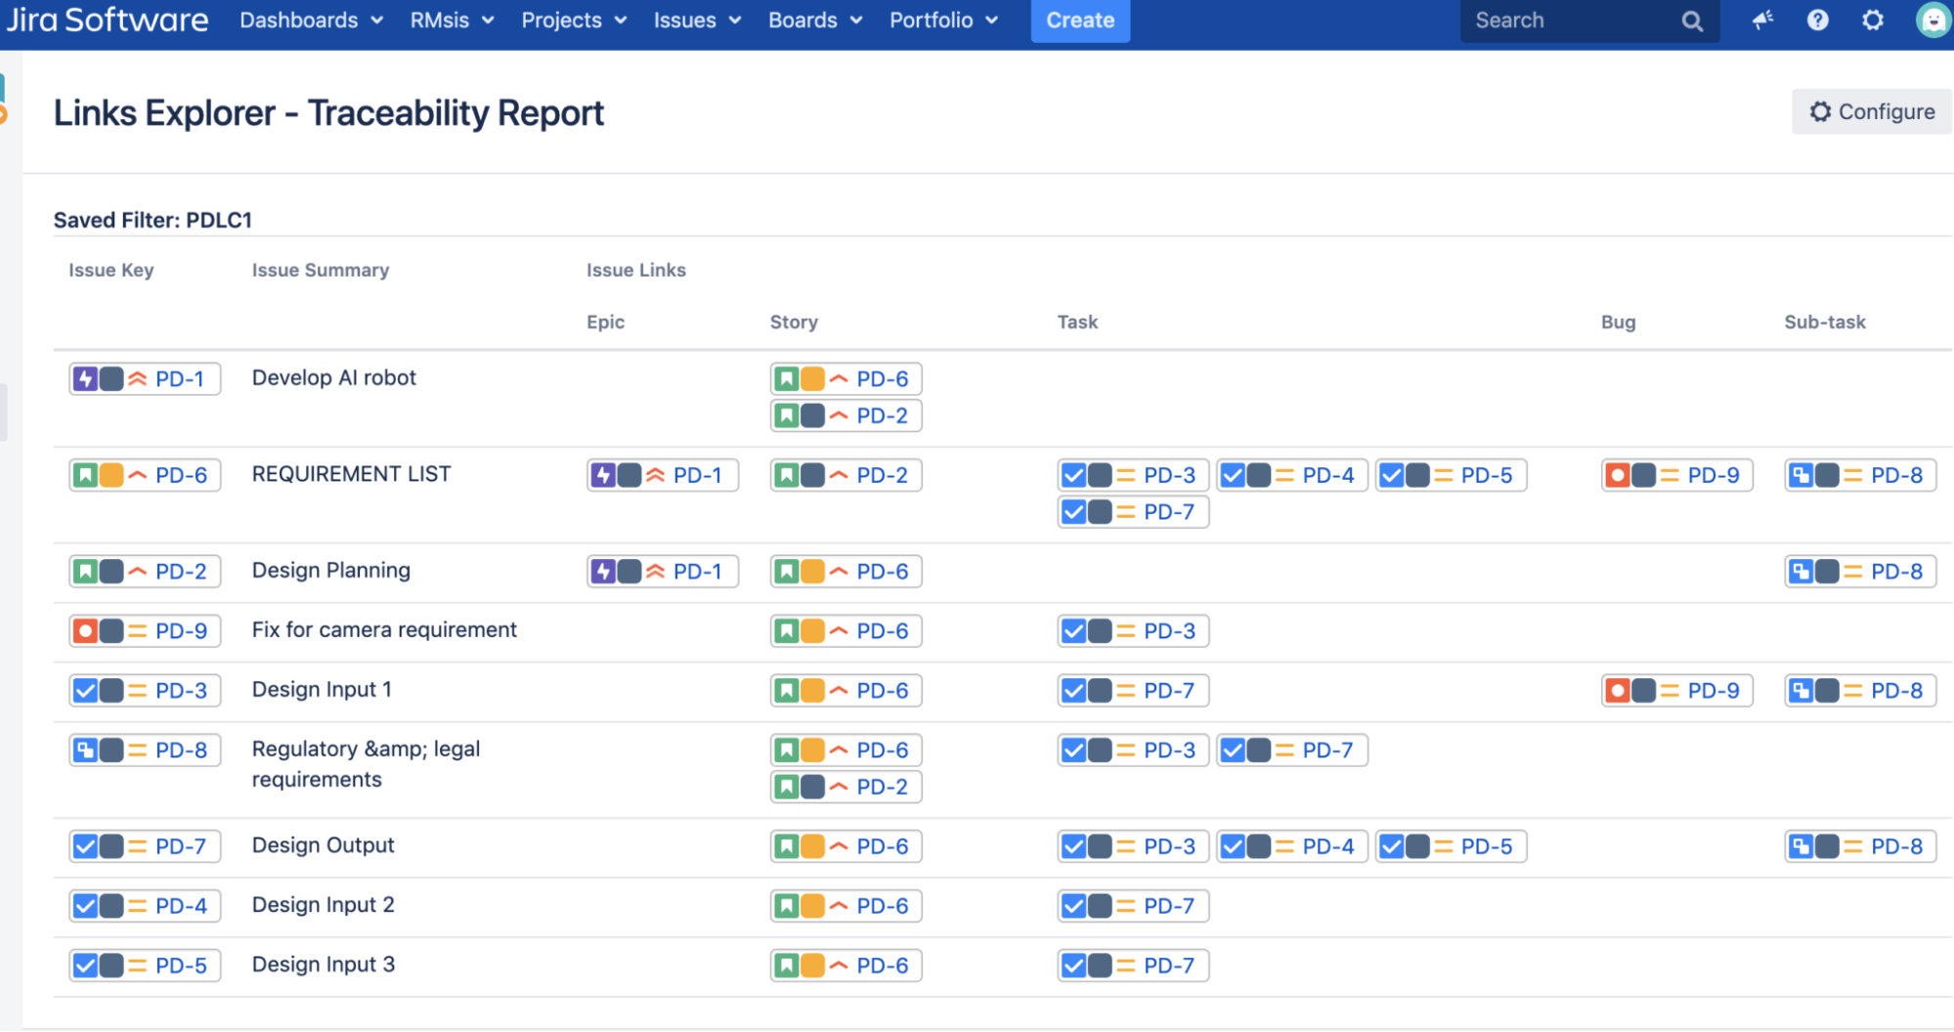This screenshot has height=1032, width=1954.
Task: Open your profile avatar icon
Action: pyautogui.click(x=1933, y=20)
